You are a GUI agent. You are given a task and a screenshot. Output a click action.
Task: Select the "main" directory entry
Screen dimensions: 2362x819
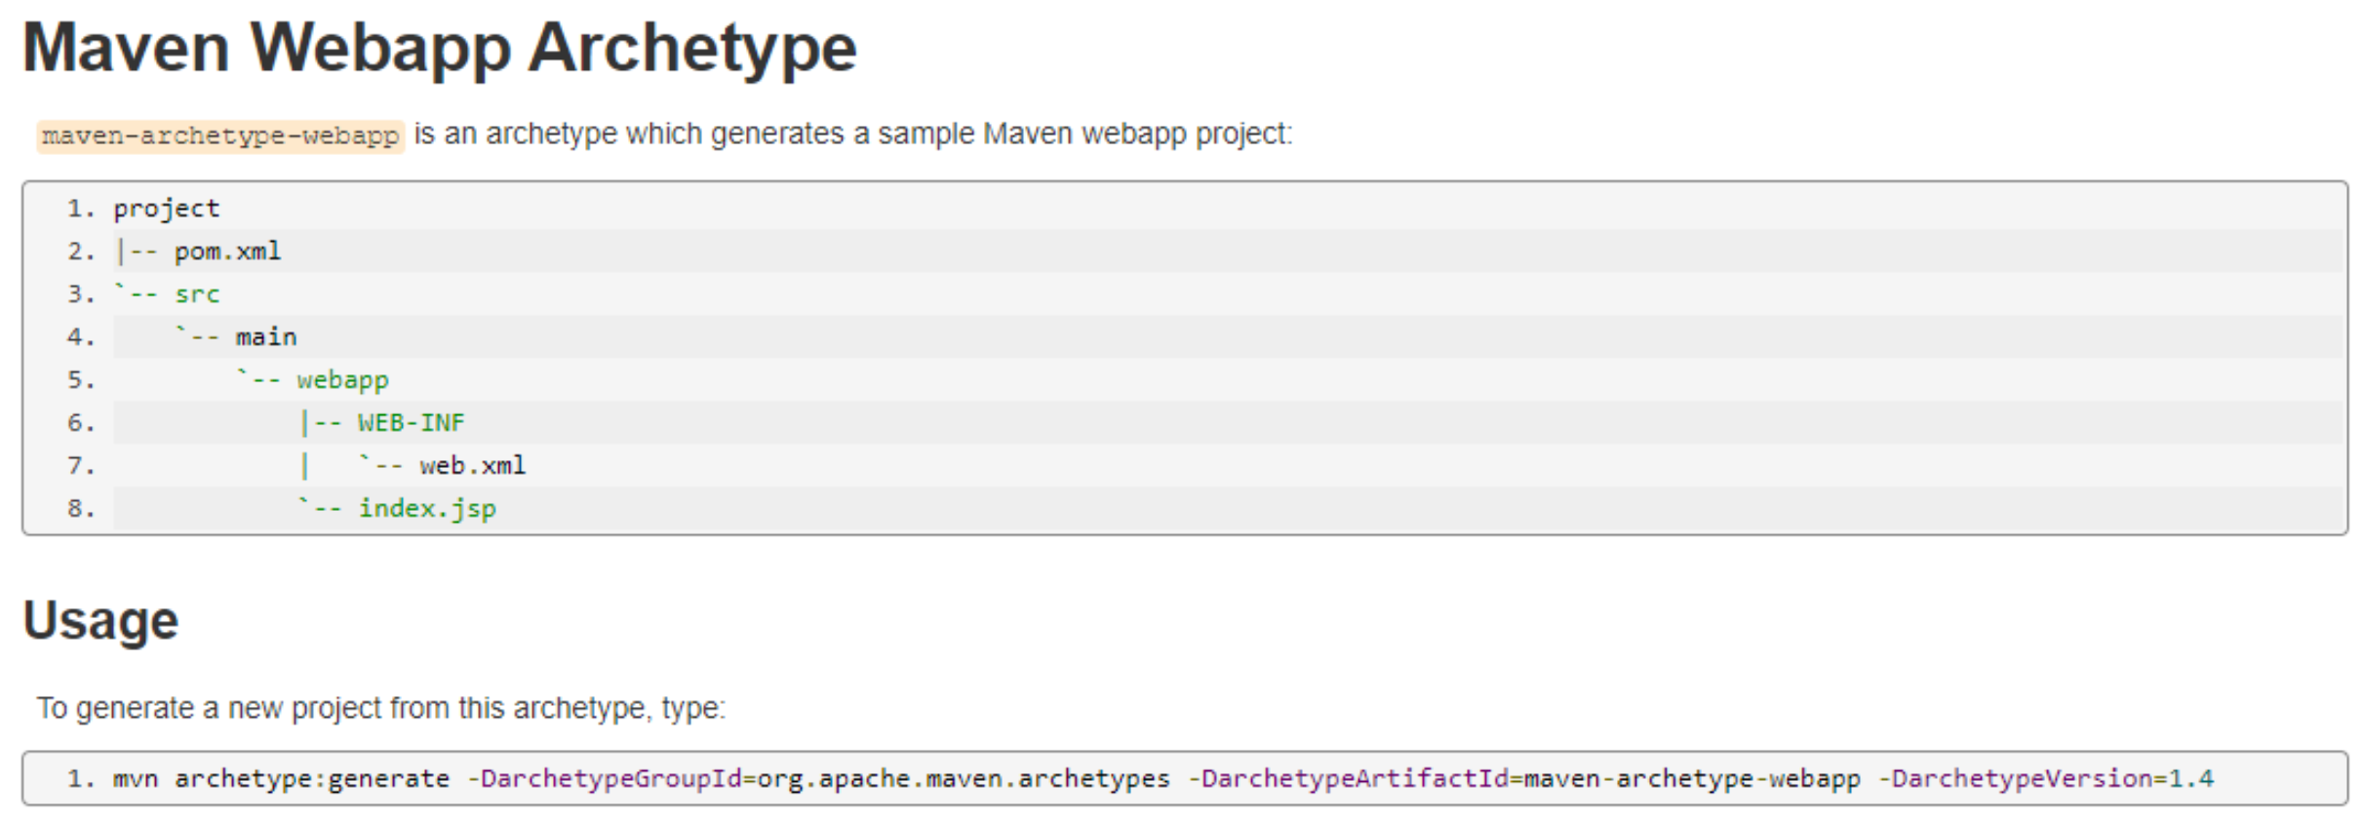pyautogui.click(x=266, y=337)
